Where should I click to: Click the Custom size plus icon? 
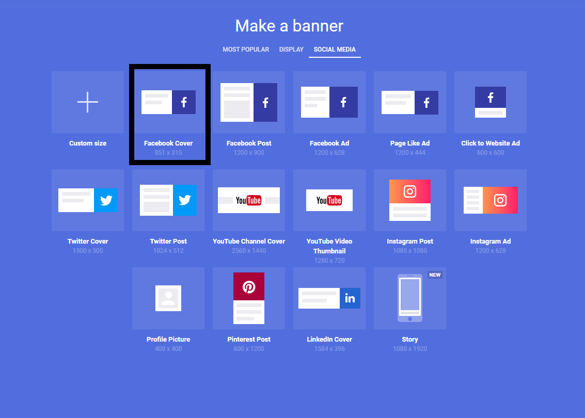(x=88, y=102)
